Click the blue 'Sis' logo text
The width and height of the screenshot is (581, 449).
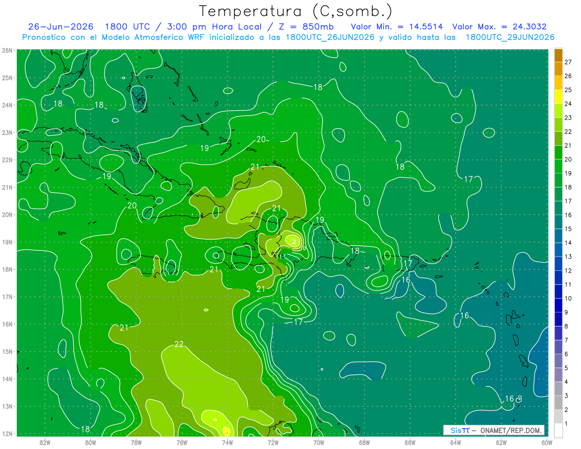pyautogui.click(x=456, y=430)
